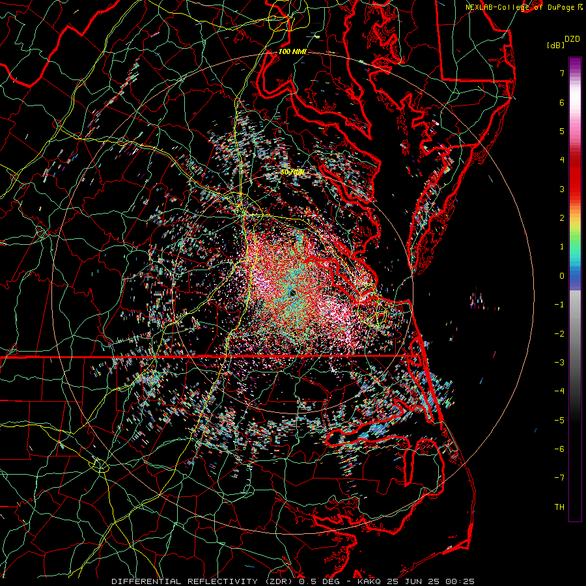The image size is (586, 586).
Task: Select the 1 dB scale label
Action: pyautogui.click(x=562, y=247)
